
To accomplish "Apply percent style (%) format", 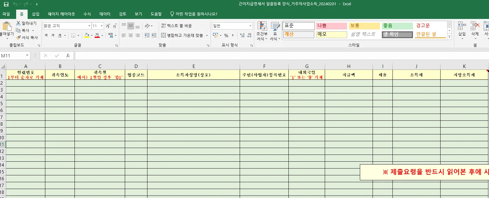I will click(x=226, y=35).
